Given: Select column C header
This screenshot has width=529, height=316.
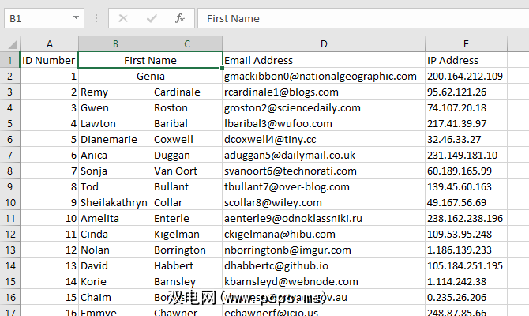Looking at the screenshot, I should pos(187,44).
